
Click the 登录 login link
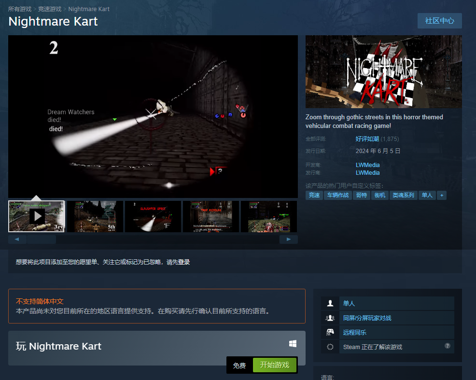pos(184,262)
